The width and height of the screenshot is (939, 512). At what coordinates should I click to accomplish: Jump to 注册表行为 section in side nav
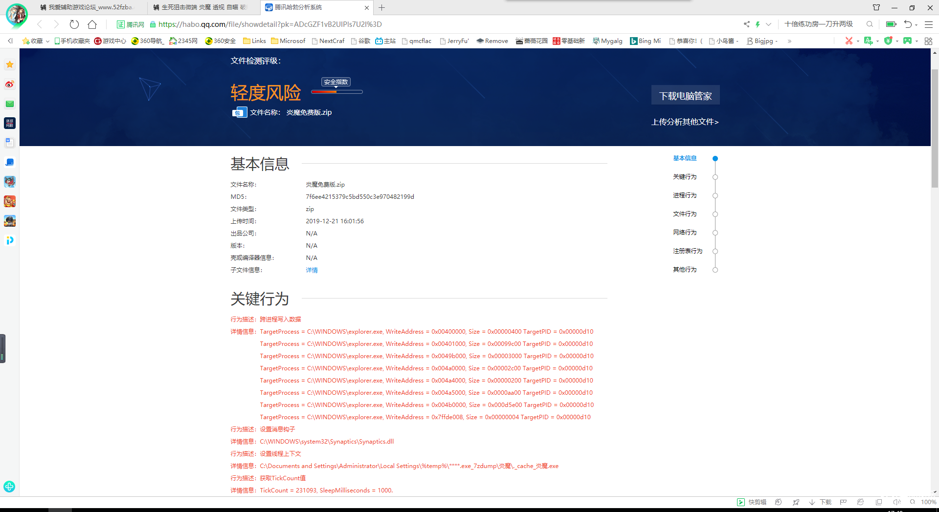pyautogui.click(x=688, y=251)
